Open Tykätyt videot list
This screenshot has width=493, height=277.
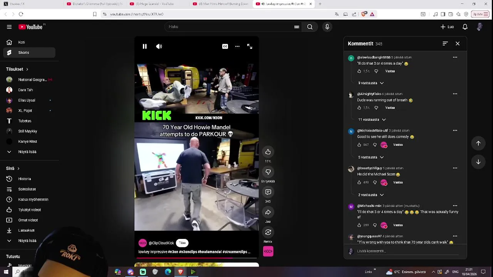[x=29, y=210]
